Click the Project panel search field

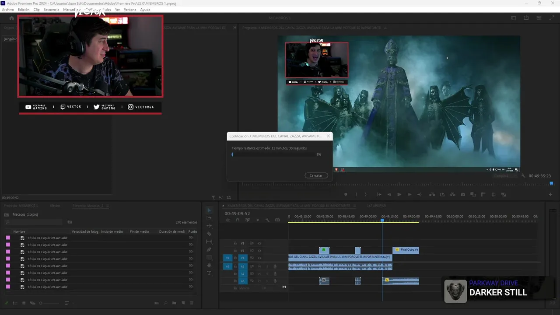pos(33,222)
